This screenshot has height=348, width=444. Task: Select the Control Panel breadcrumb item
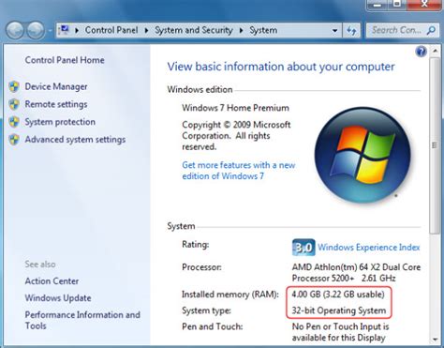coord(111,30)
